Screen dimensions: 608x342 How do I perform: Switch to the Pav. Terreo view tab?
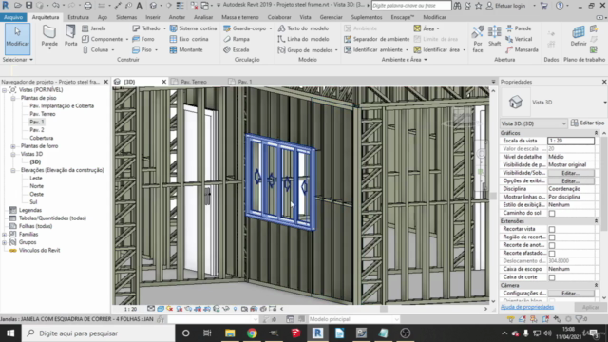pos(194,82)
